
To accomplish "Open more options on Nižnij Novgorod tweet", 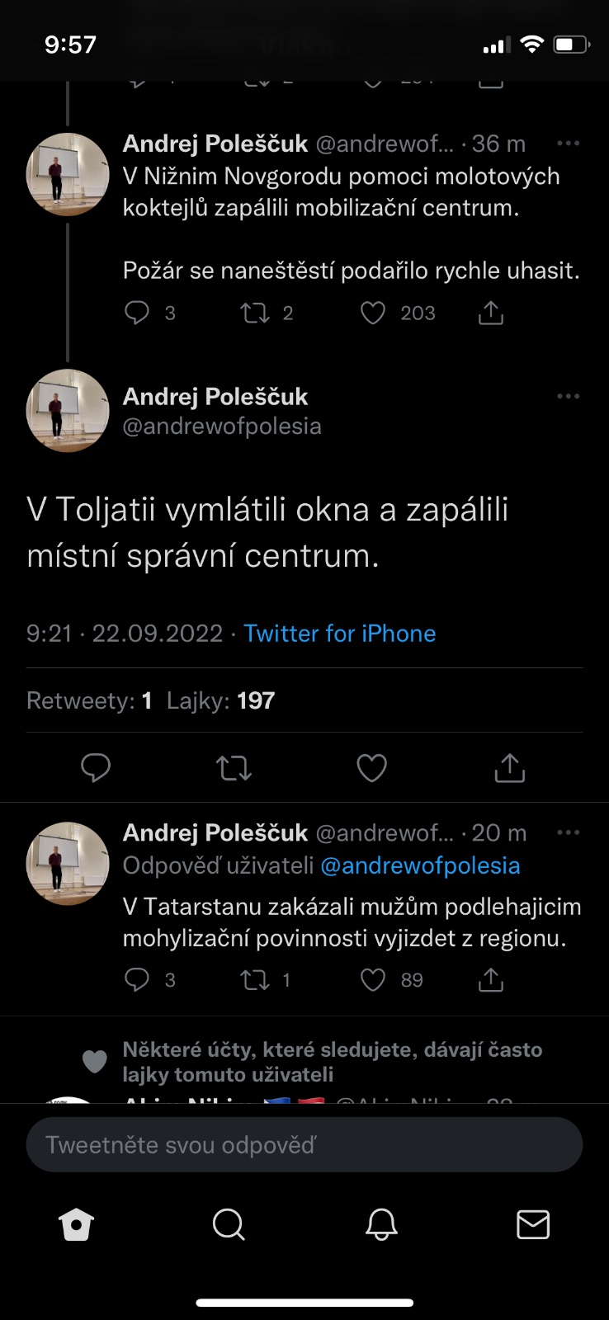I will click(x=568, y=144).
